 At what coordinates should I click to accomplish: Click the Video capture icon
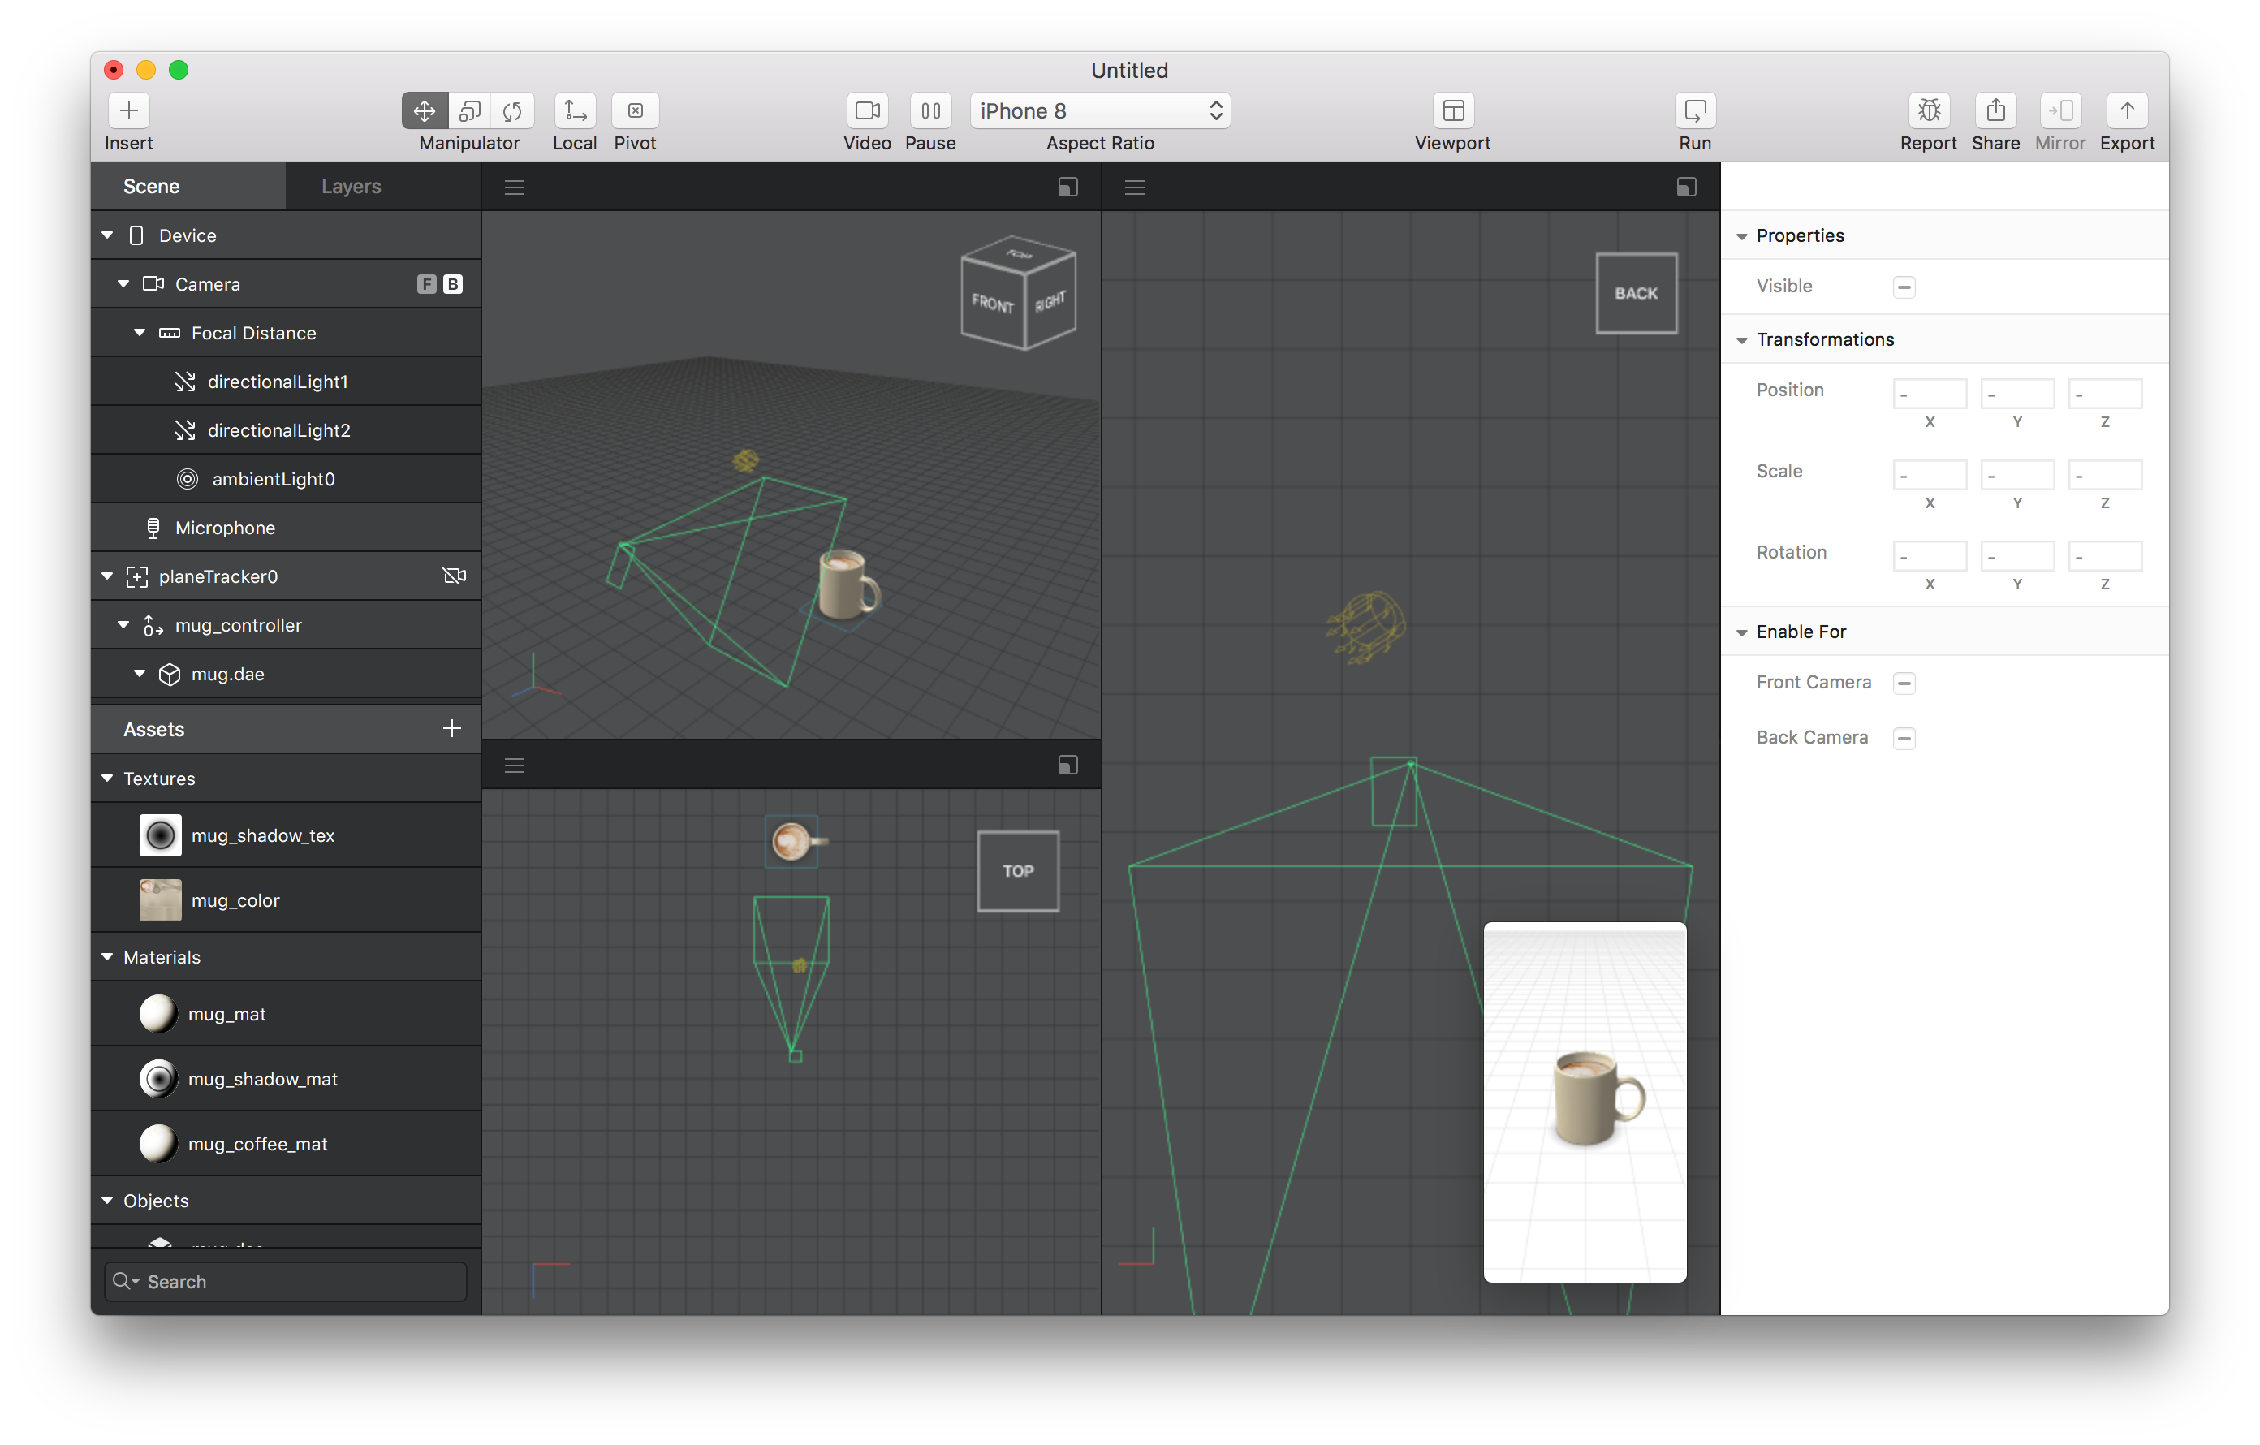[x=867, y=110]
